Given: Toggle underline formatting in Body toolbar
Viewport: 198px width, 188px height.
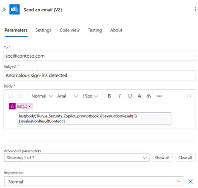Looking at the screenshot, I should pyautogui.click(x=130, y=96).
